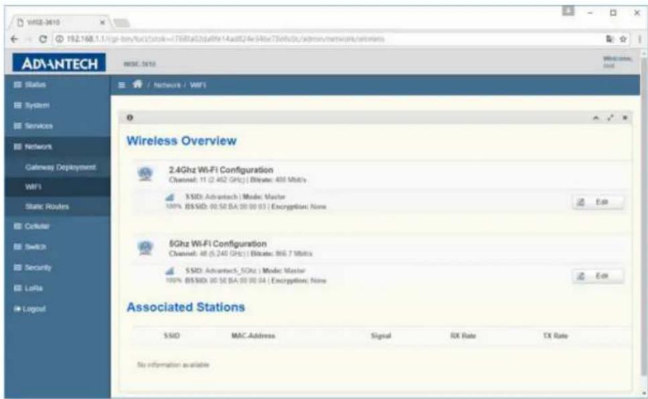This screenshot has width=648, height=399.
Task: Open Gateway Deployment page
Action: tap(60, 167)
